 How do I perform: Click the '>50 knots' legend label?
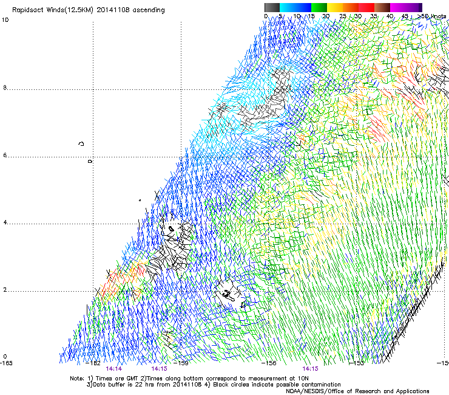coord(431,16)
